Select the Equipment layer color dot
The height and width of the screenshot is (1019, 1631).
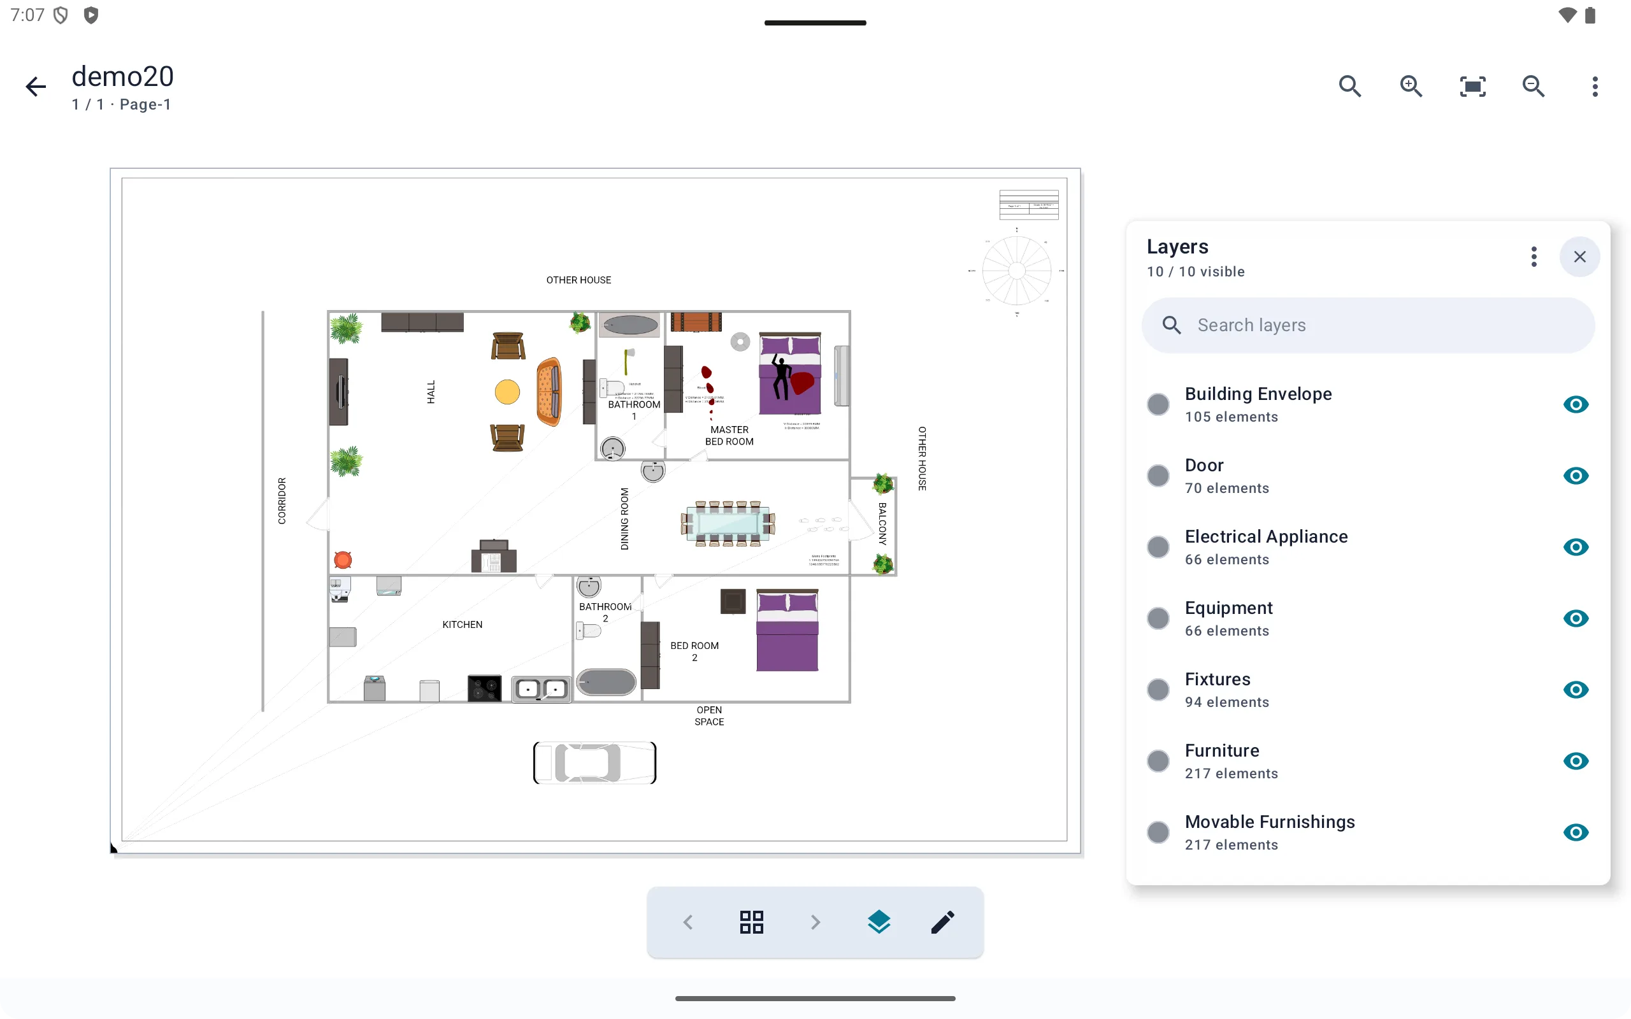tap(1158, 618)
